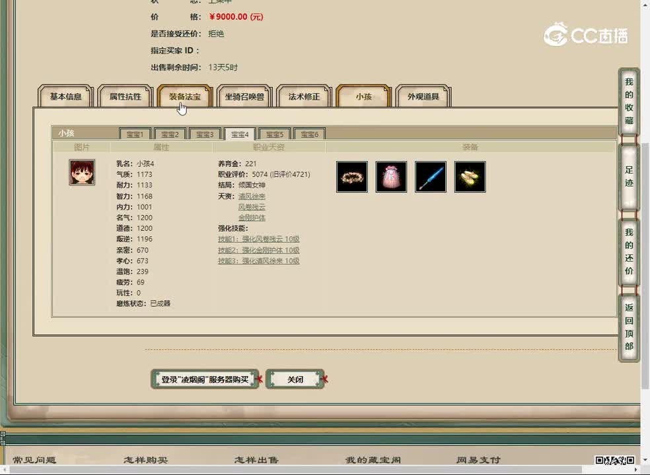Switch to the 坐骑召唤兽 tab
The width and height of the screenshot is (650, 475).
[x=244, y=96]
